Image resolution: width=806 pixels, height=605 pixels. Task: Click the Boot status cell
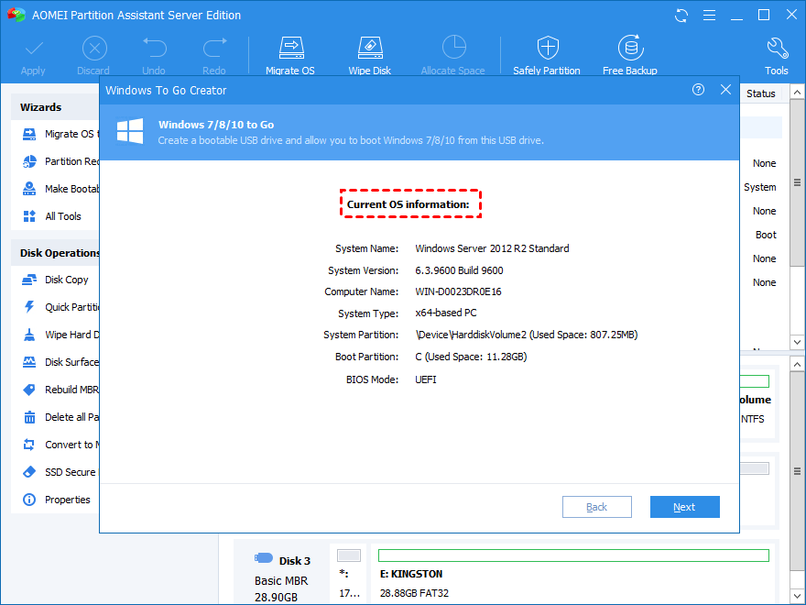tap(766, 235)
